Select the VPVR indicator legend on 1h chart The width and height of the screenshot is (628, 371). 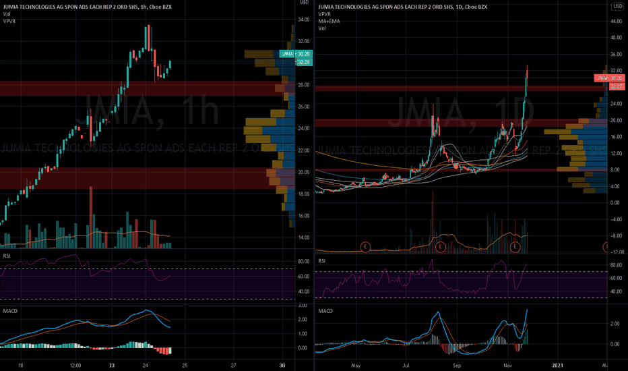tap(9, 21)
